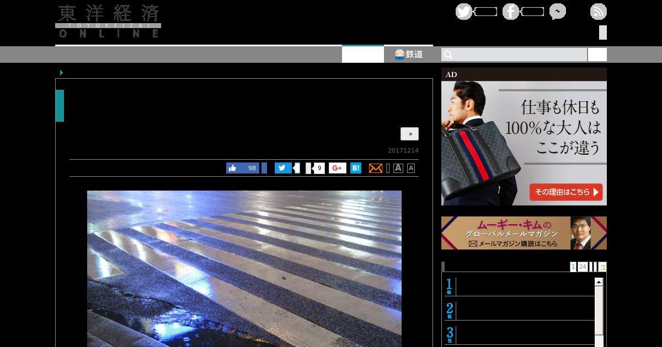The width and height of the screenshot is (662, 347).
Task: Select the 鉄道 railway tab
Action: click(x=409, y=54)
